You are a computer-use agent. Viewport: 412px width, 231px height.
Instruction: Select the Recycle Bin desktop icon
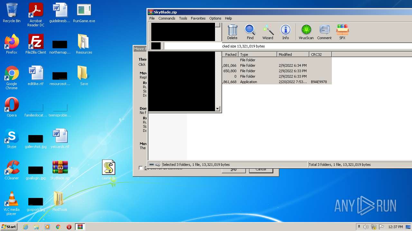tap(12, 13)
